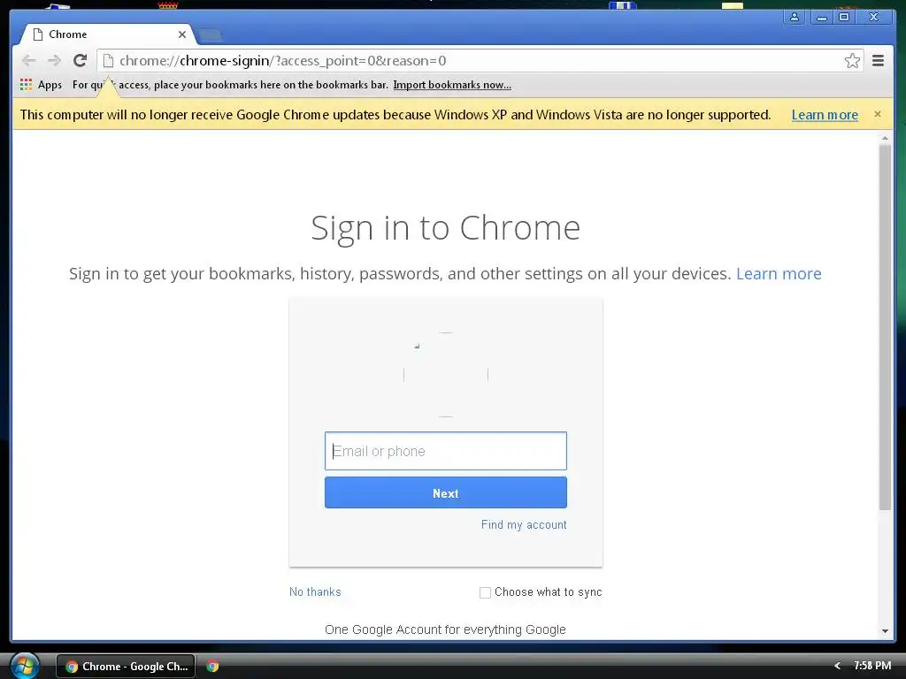Click the page vertical scrollbar thumb
This screenshot has height=679, width=906.
(885, 327)
